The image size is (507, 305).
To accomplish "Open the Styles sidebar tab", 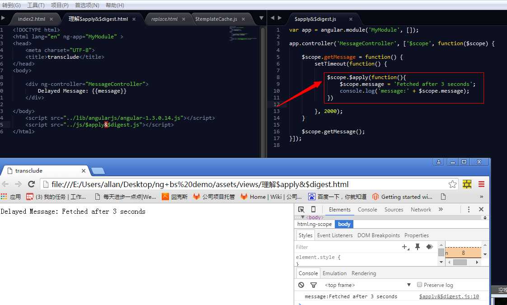I will [305, 235].
